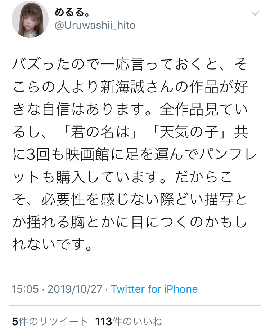This screenshot has height=336, width=270.
Task: Select the bold likes count 113
Action: pos(104,322)
